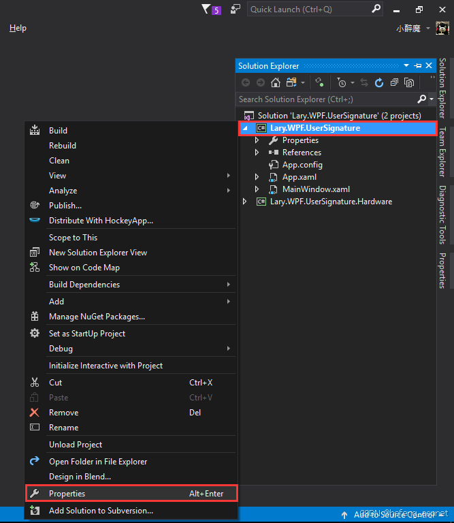
Task: Click the toolbar overflow chevron in Solution Explorer
Action: pos(432,78)
